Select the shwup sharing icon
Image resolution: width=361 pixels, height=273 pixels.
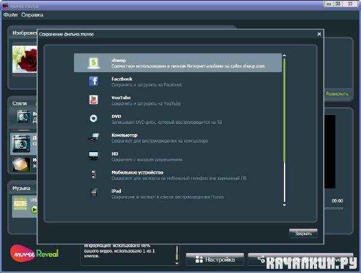tap(93, 63)
